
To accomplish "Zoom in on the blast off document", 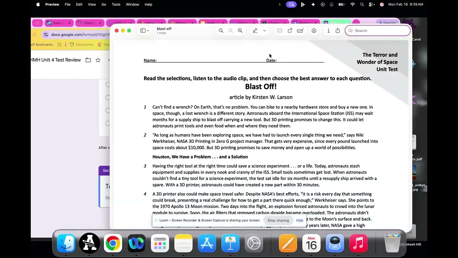I will [240, 31].
